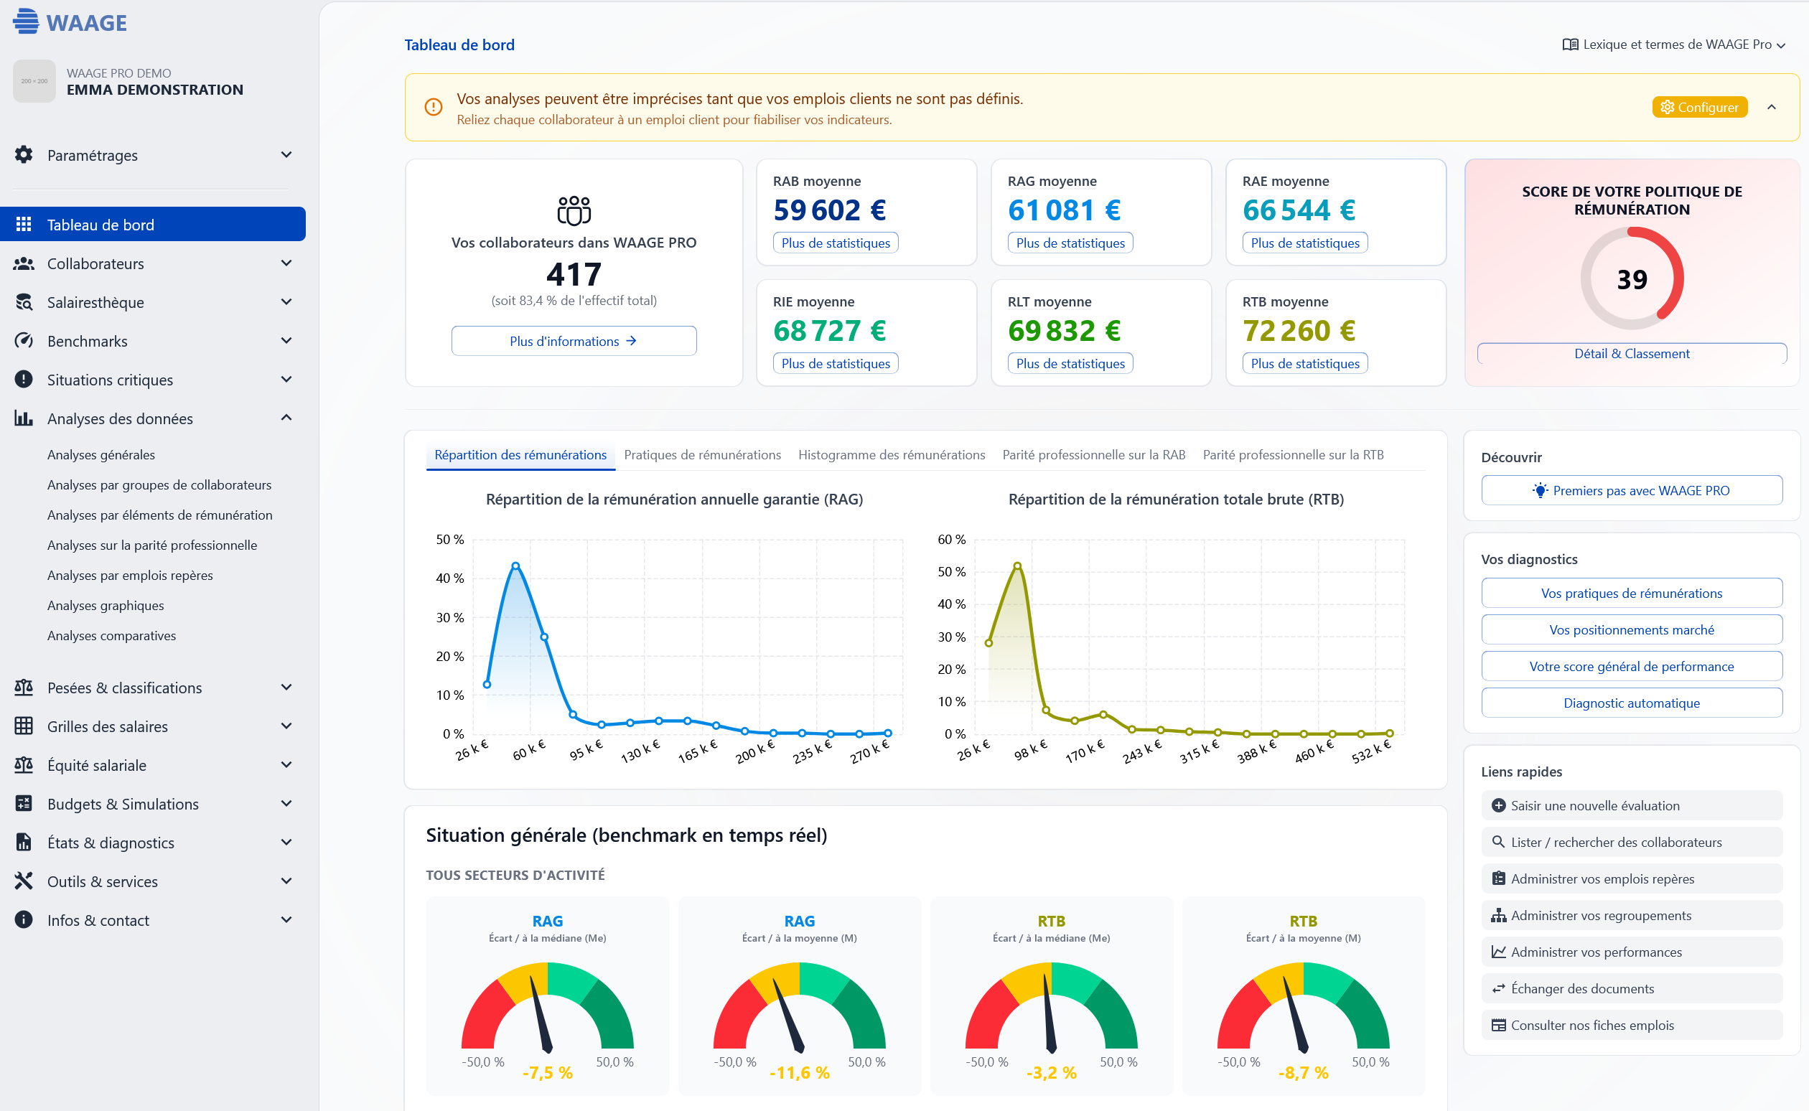Click the collaborators group icon in the card
Image resolution: width=1809 pixels, height=1111 pixels.
click(574, 210)
